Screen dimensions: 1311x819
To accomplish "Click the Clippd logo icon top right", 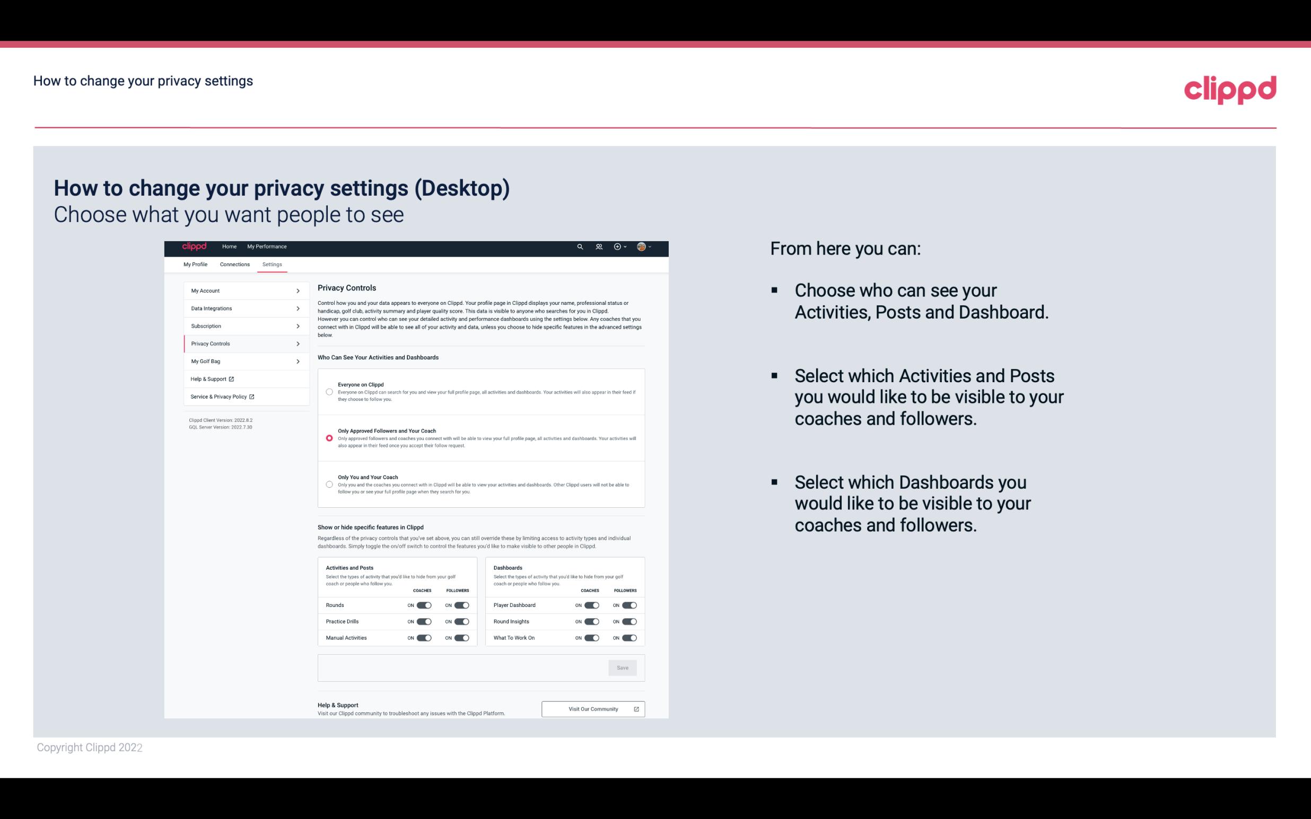I will tap(1229, 90).
